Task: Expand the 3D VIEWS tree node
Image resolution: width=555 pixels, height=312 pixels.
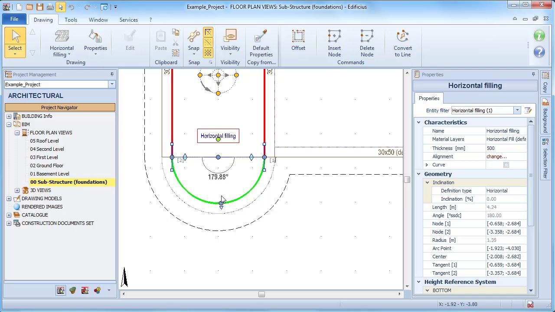Action: [x=17, y=190]
